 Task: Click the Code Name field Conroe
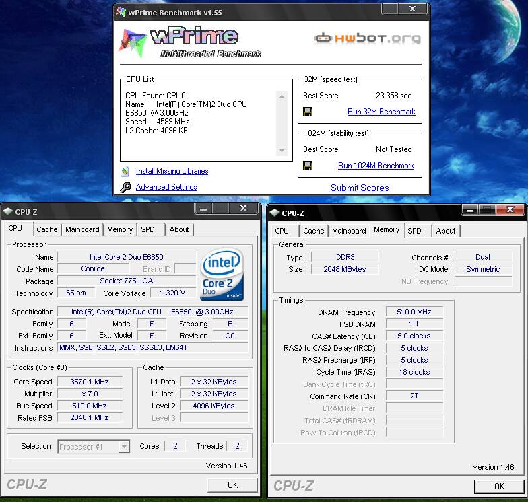tap(93, 268)
